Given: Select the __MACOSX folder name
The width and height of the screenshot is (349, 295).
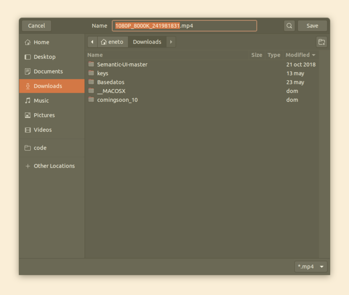Looking at the screenshot, I should click(111, 91).
